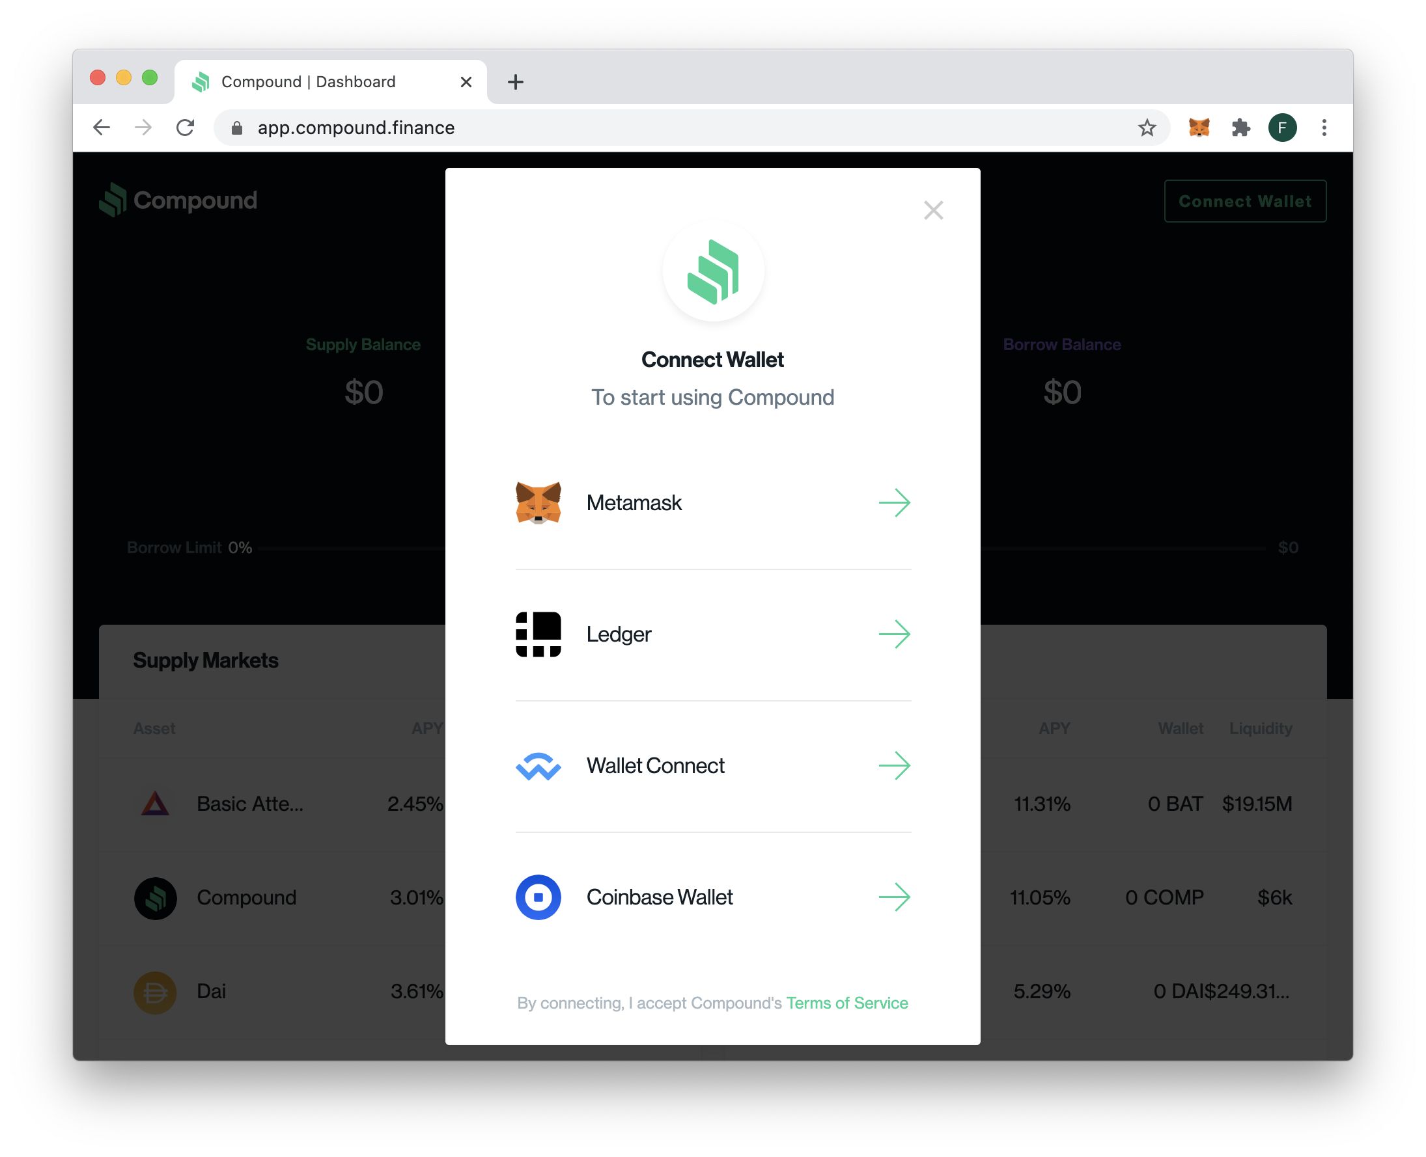Click the Coinbase Wallet icon

click(538, 896)
